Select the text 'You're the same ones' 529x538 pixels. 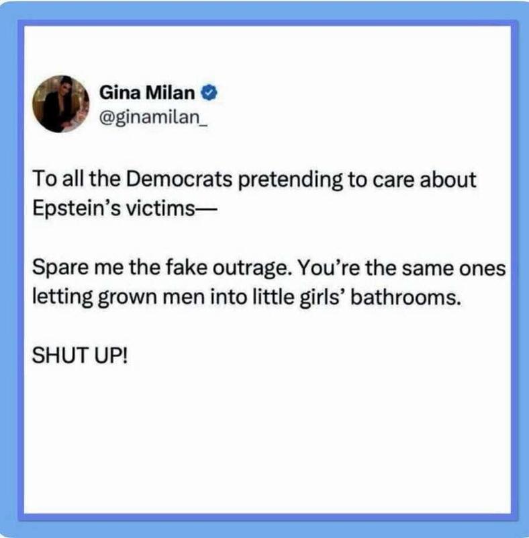[x=402, y=268]
